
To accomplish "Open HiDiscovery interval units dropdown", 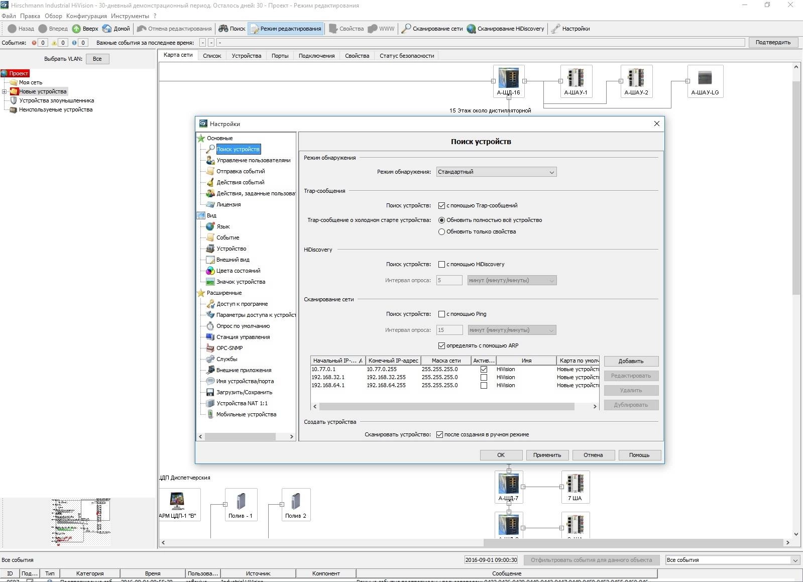I will tap(512, 280).
